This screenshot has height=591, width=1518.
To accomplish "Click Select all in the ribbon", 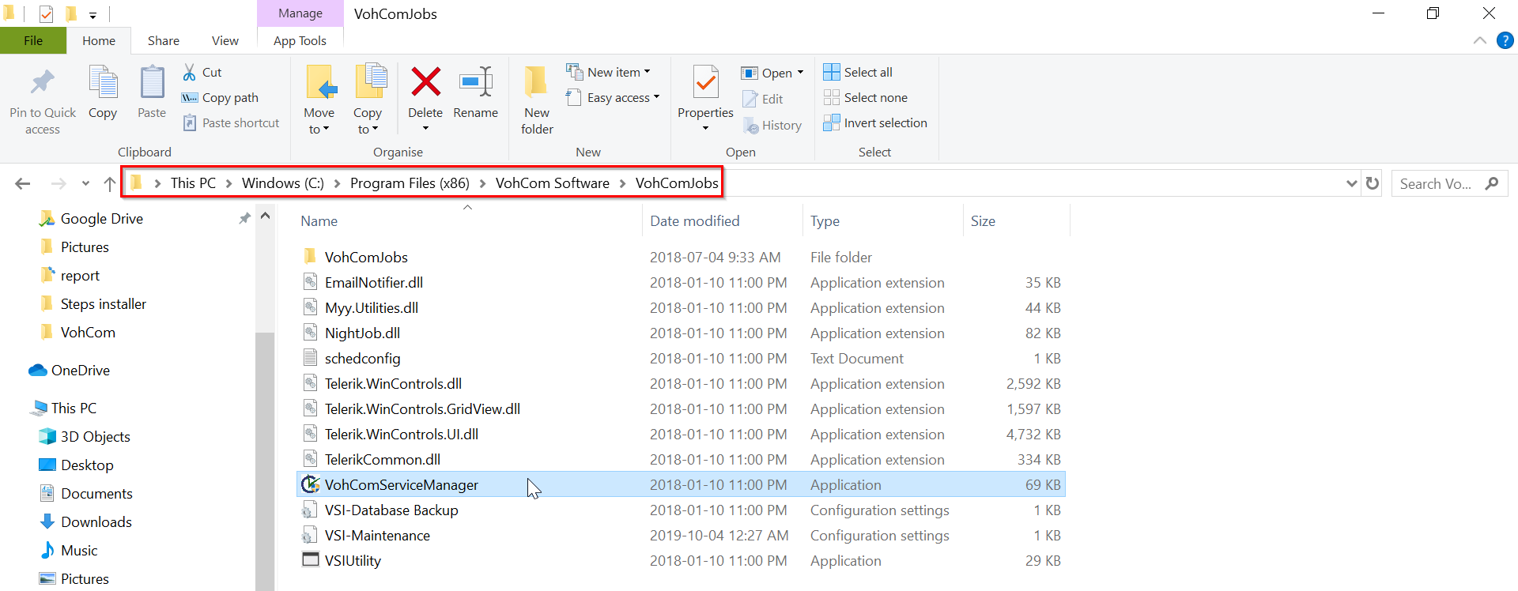I will point(858,72).
